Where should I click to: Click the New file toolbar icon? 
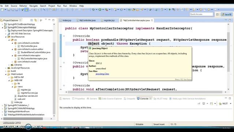tap(3, 10)
